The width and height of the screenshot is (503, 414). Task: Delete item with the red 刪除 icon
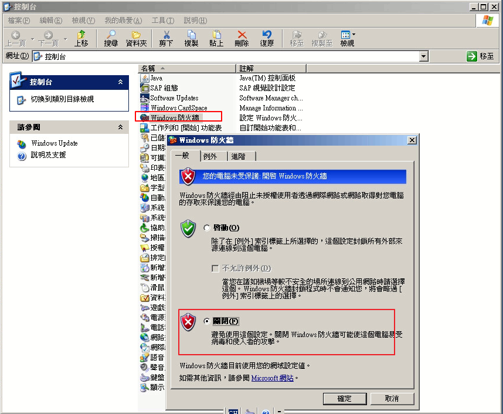tap(242, 39)
